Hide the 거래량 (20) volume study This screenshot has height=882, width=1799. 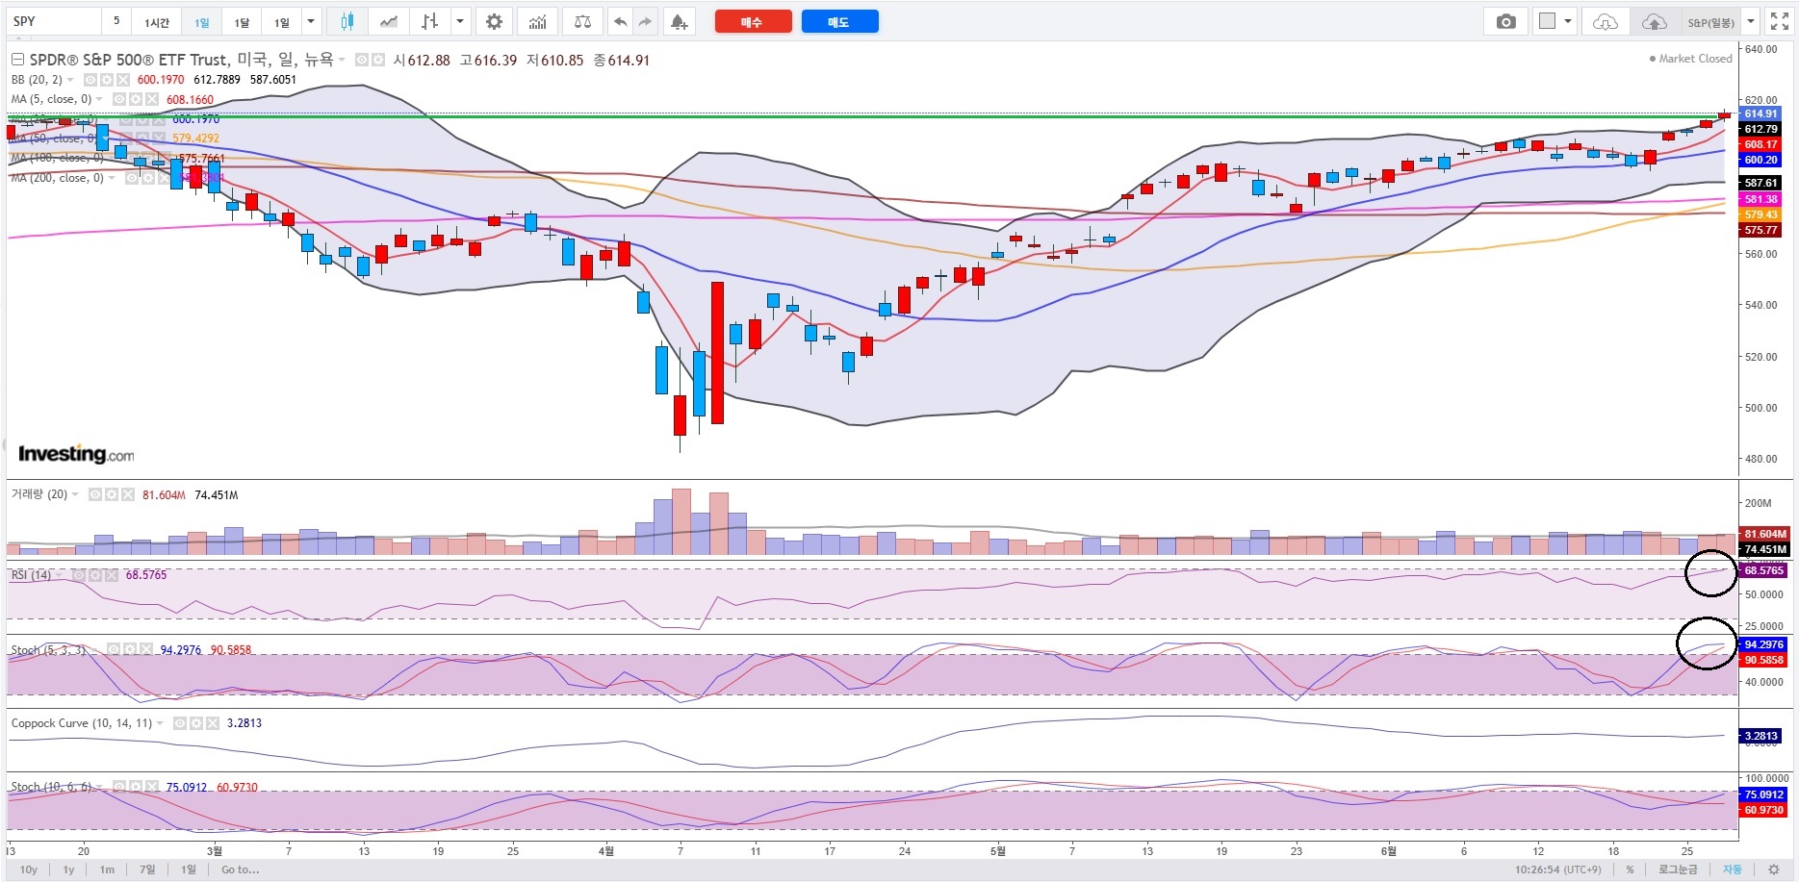click(x=95, y=494)
